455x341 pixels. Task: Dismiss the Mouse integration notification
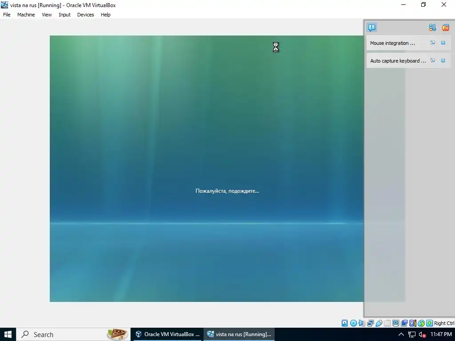[443, 43]
